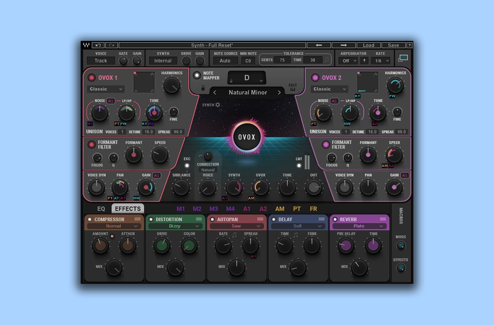Viewport: 494px width, 325px height.
Task: Open Delay module menu lines icon
Action: point(322,219)
